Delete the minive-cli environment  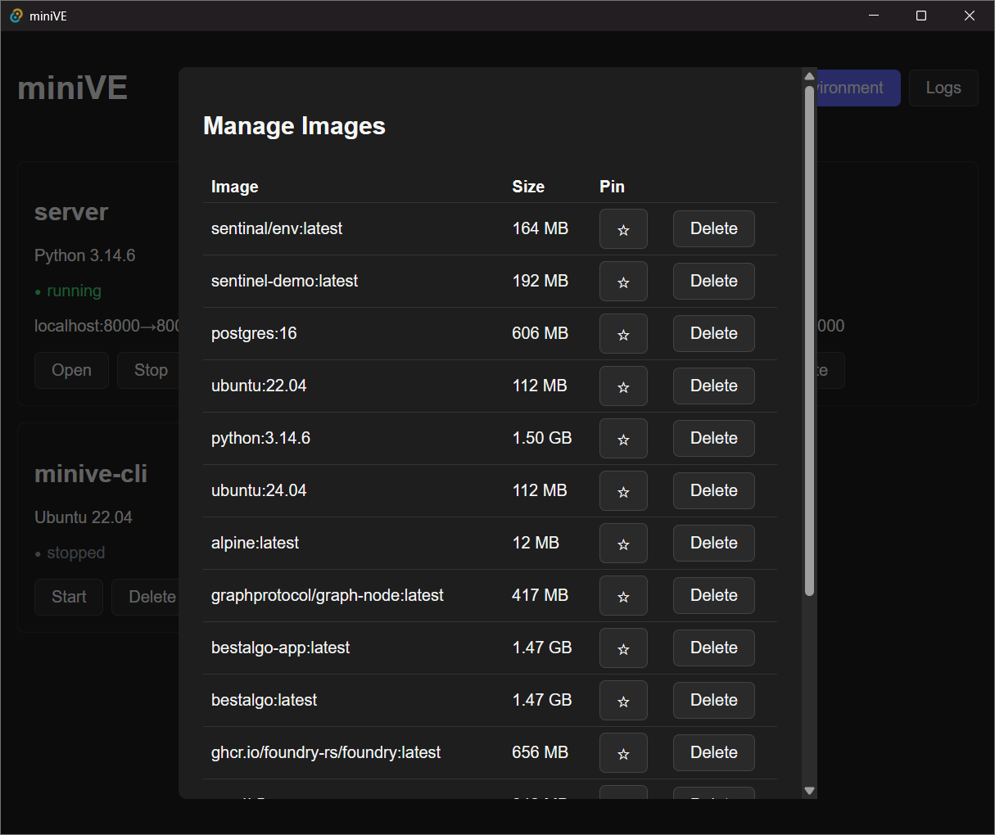pyautogui.click(x=146, y=597)
